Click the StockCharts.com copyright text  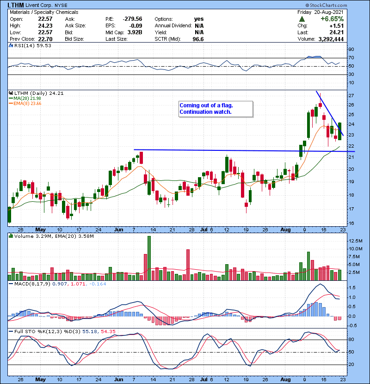[326, 5]
